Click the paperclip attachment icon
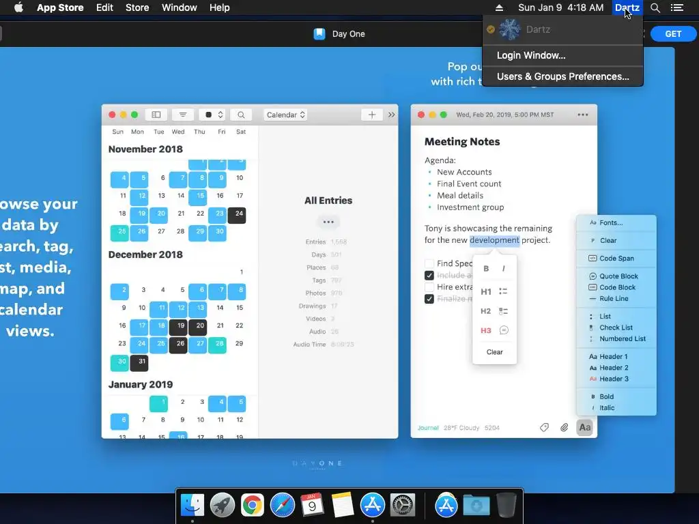Screen dimensions: 699x524 564,427
